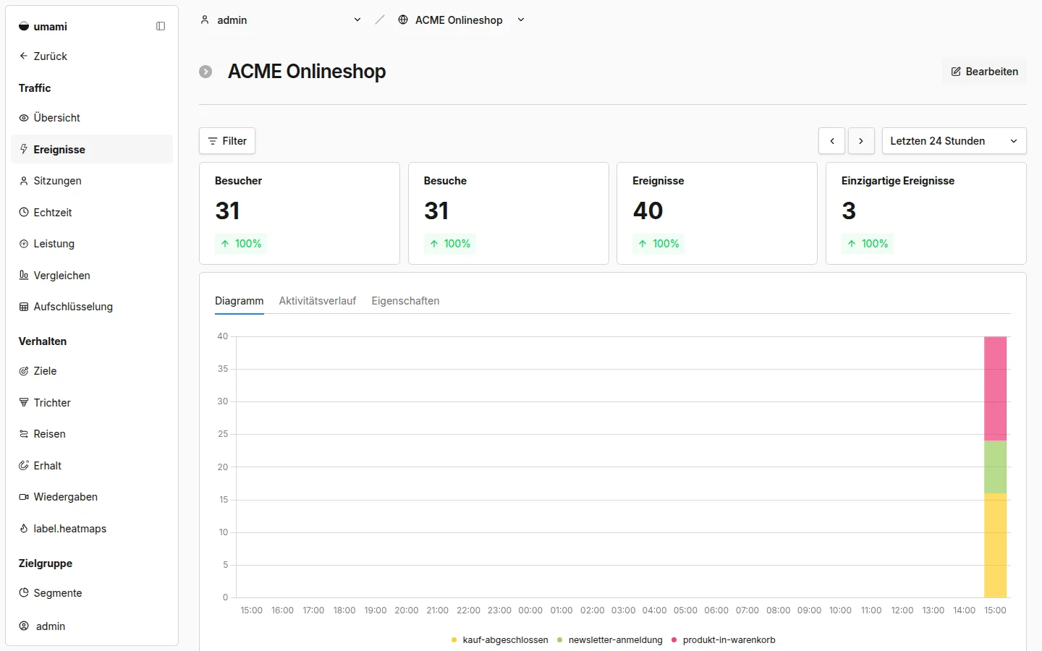Switch to the Eigenschaften tab
Viewport: 1042px width, 651px height.
click(x=405, y=301)
